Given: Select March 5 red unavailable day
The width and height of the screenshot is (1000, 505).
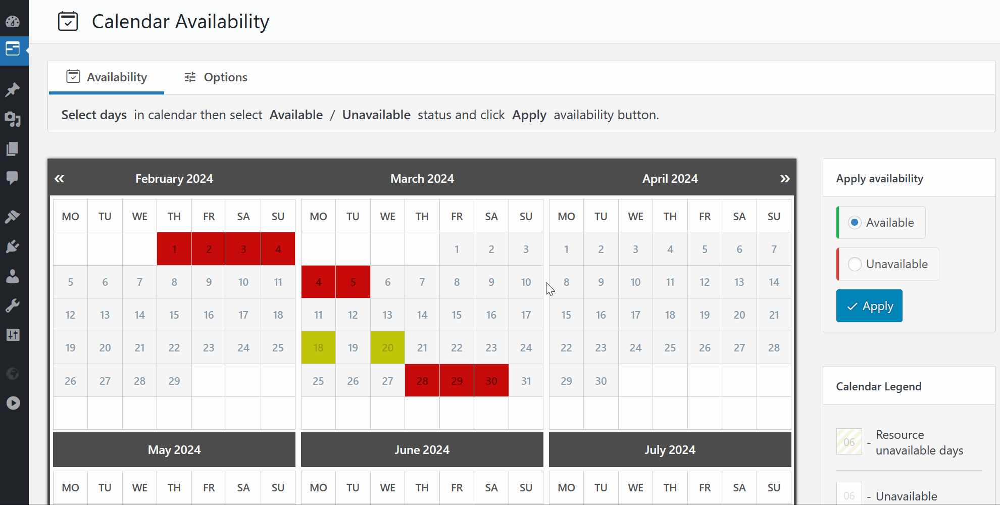Looking at the screenshot, I should point(353,282).
